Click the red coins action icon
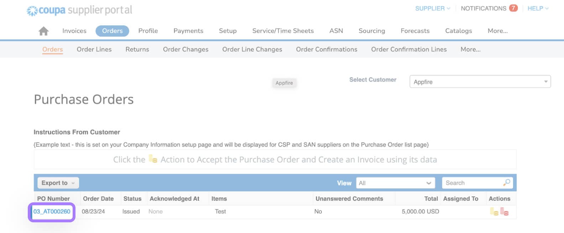The width and height of the screenshot is (564, 233). click(504, 212)
